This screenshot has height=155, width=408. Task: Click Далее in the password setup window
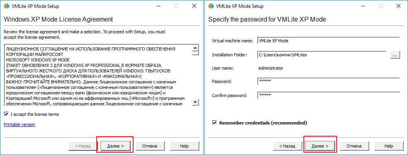320,146
